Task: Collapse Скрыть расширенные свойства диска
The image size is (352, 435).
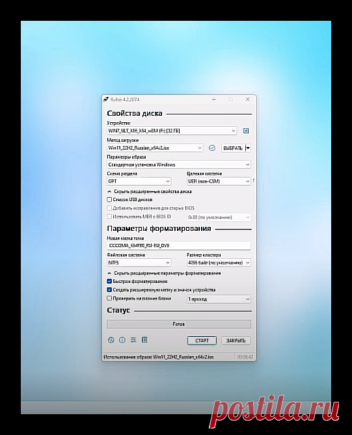Action: (x=150, y=191)
